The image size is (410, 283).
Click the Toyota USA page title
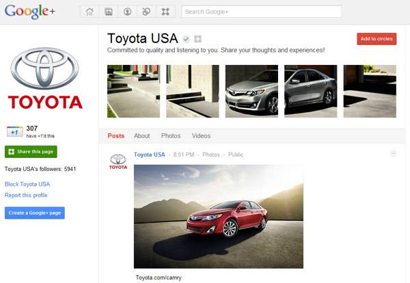[x=143, y=38]
